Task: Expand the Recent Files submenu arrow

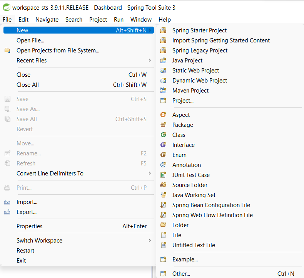Action: 150,60
